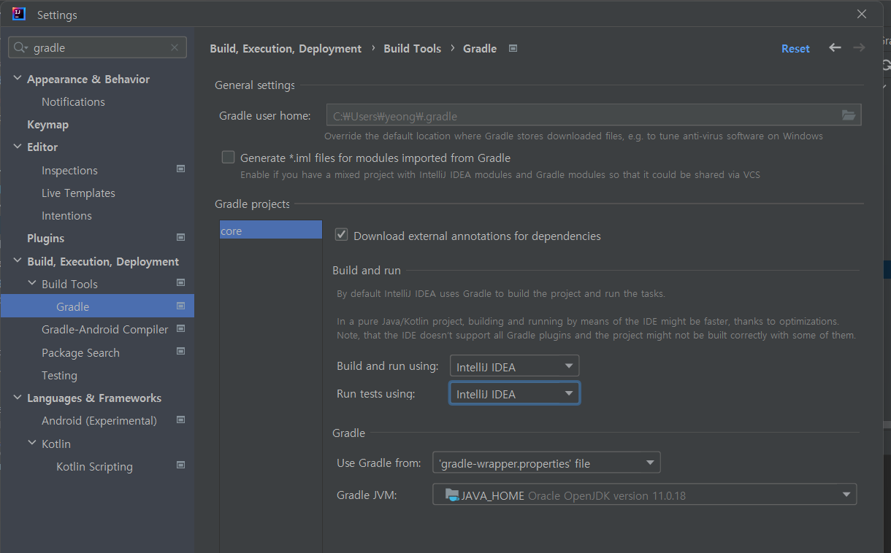Click the IntelliJ IDEA logo in title bar
Screen dimensions: 891x553
pyautogui.click(x=19, y=14)
